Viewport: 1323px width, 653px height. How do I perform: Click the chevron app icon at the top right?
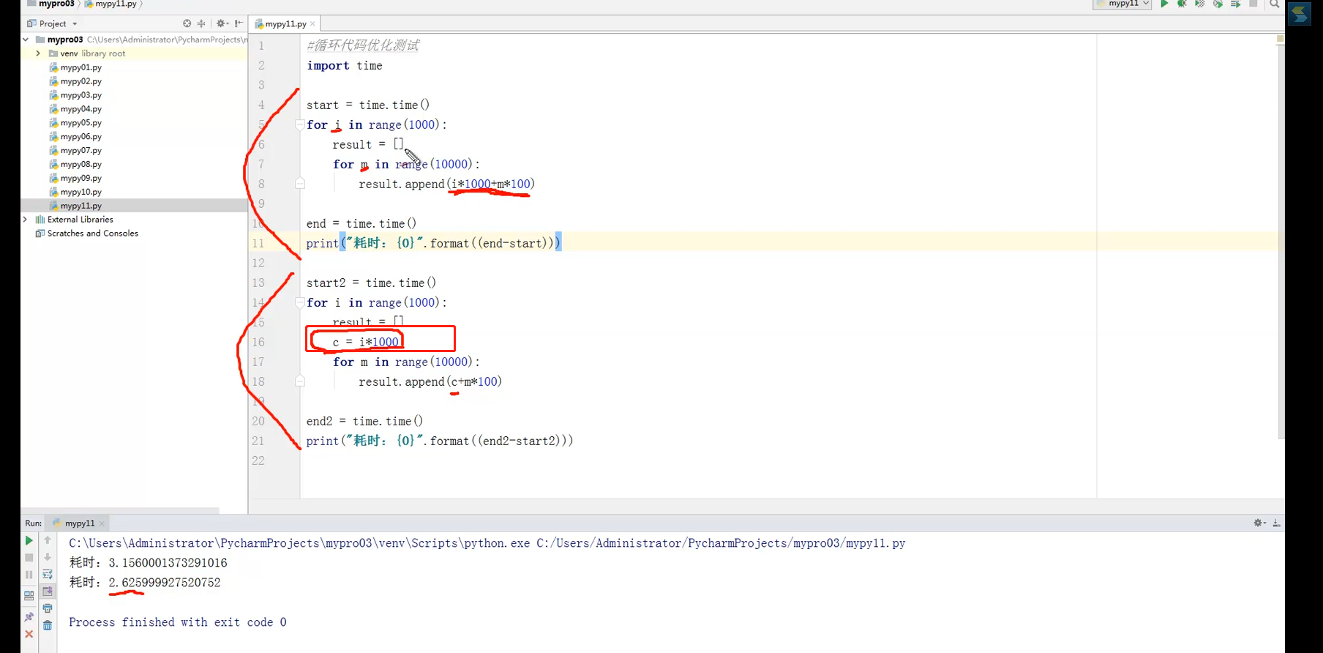pos(1300,14)
